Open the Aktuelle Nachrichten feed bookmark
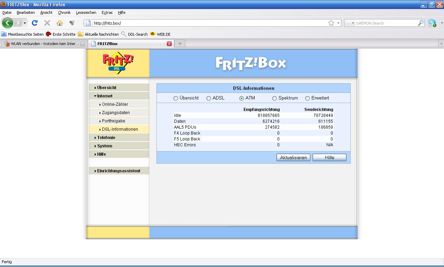The width and height of the screenshot is (444, 267). (x=98, y=34)
